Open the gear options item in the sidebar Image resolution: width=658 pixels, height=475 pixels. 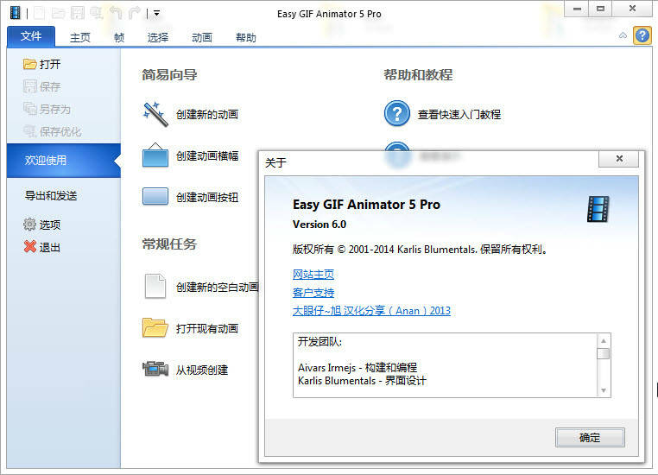[x=42, y=225]
